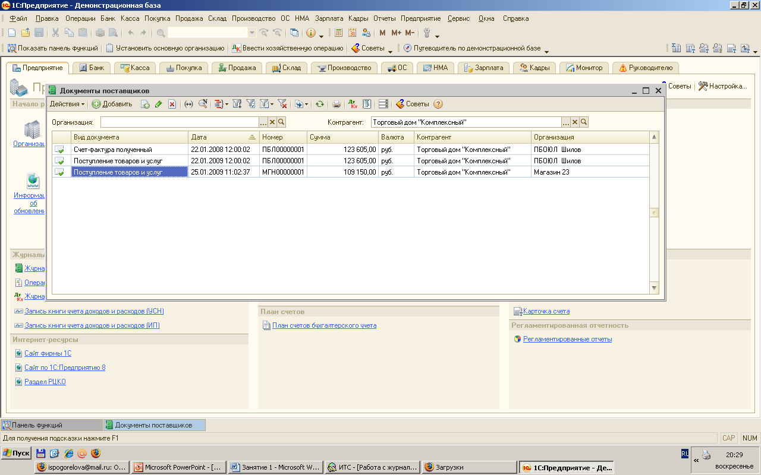
Task: Click the M+ memory button
Action: coord(396,33)
